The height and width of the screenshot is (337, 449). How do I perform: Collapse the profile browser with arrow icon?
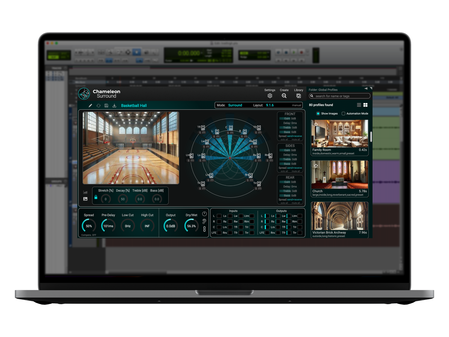366,89
